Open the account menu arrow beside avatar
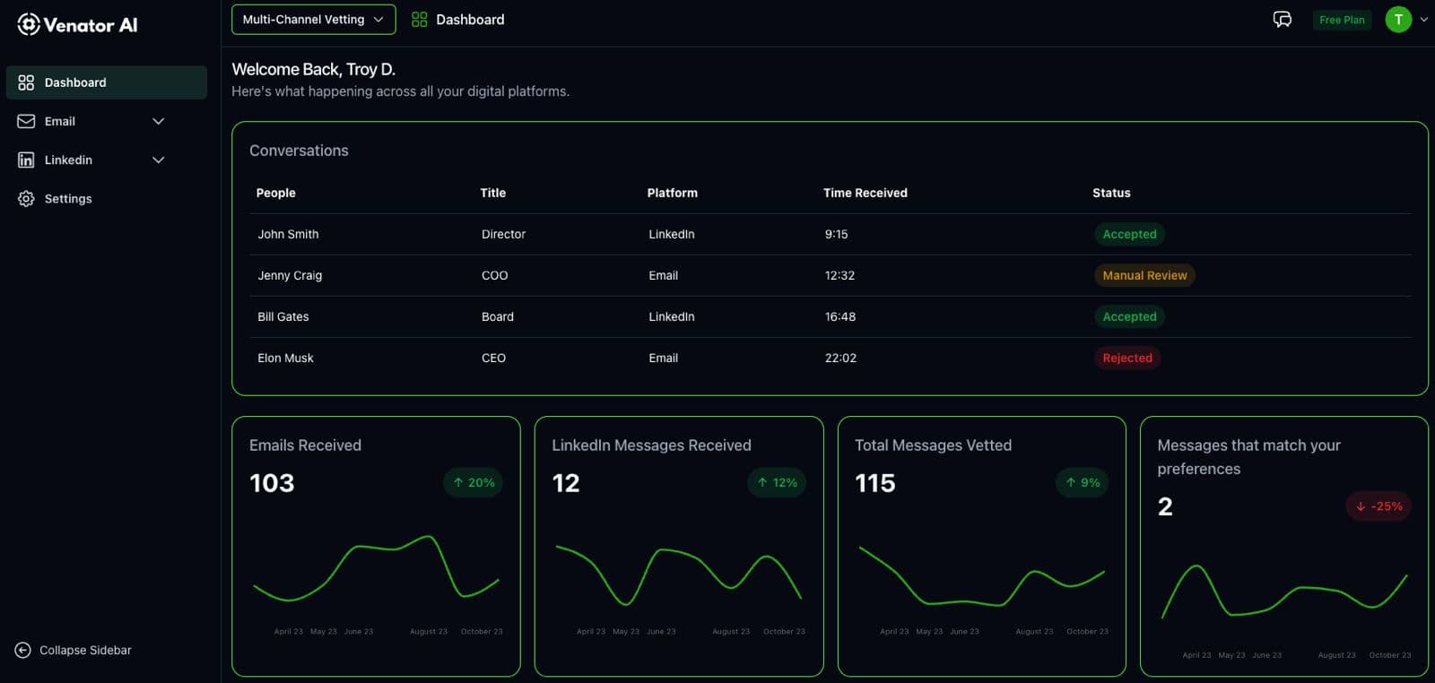This screenshot has width=1435, height=683. click(x=1423, y=20)
